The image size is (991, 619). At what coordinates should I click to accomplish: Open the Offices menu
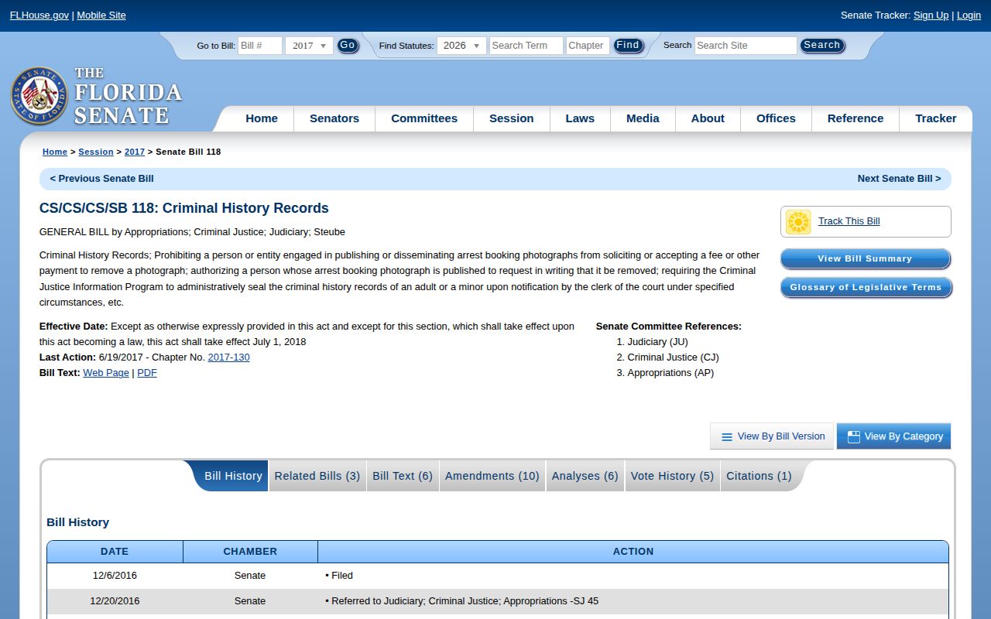point(776,118)
